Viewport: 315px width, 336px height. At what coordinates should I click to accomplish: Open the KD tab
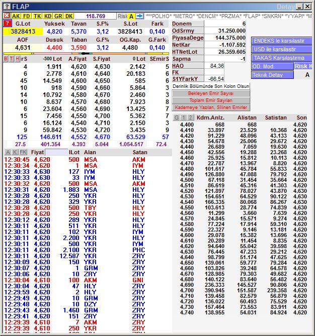pos(48,16)
